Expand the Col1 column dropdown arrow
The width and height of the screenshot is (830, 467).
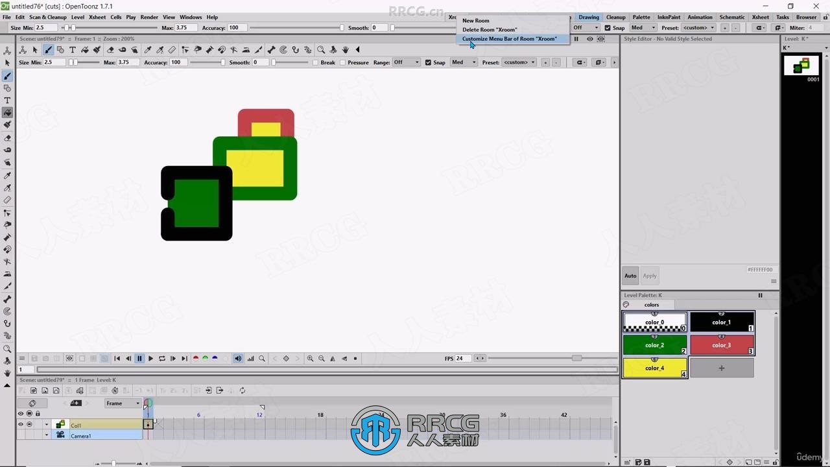click(x=47, y=425)
